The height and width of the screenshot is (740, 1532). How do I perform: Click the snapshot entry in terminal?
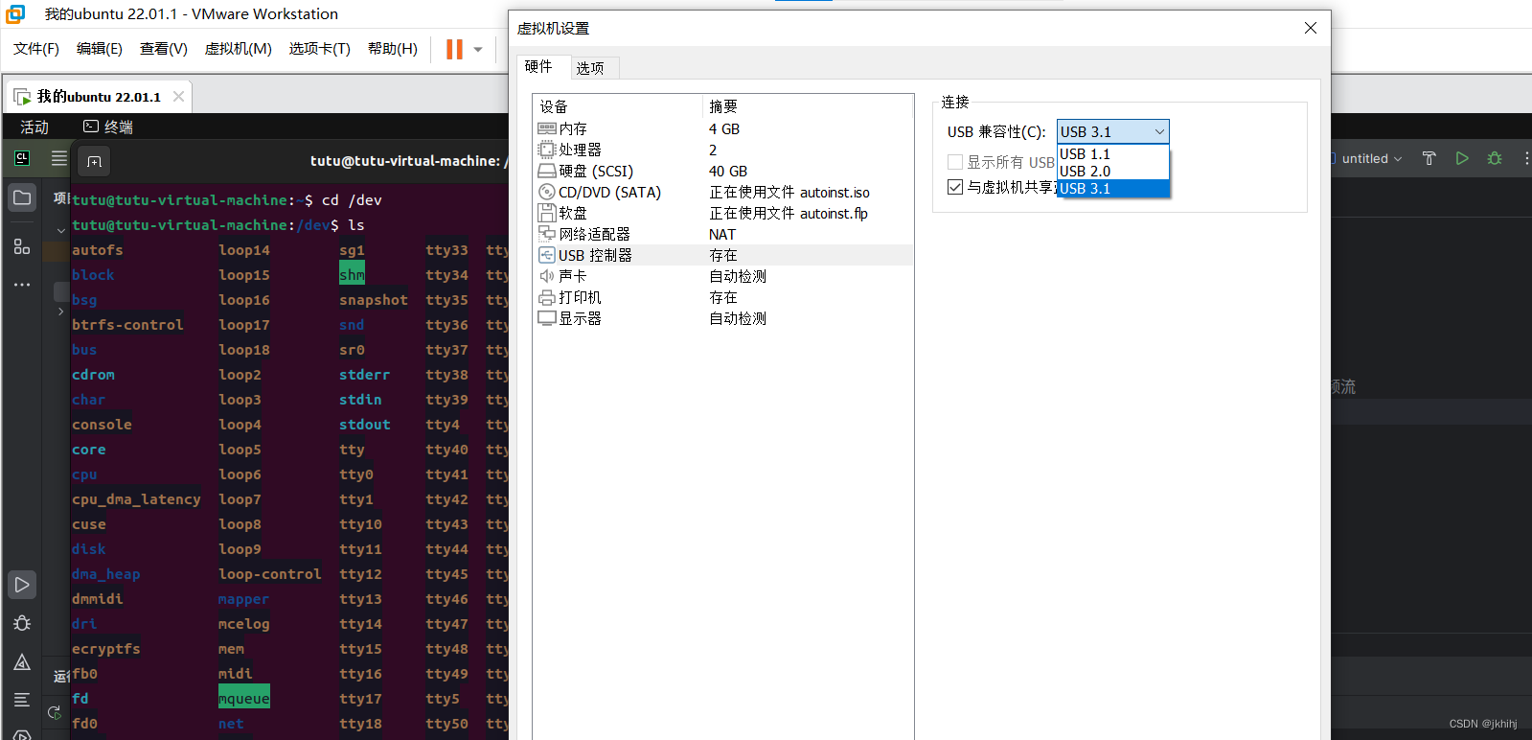pos(374,300)
